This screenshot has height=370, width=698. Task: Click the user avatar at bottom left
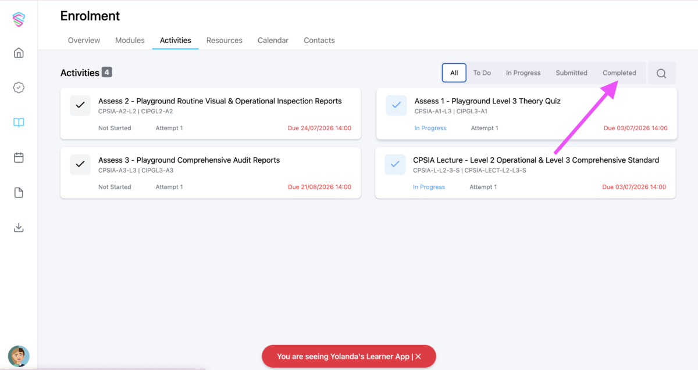pyautogui.click(x=19, y=356)
